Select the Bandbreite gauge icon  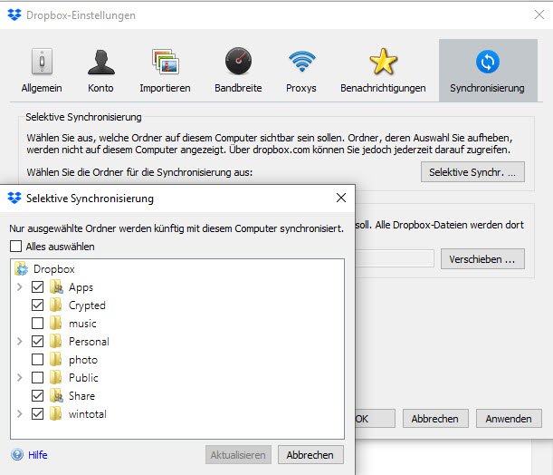(238, 61)
